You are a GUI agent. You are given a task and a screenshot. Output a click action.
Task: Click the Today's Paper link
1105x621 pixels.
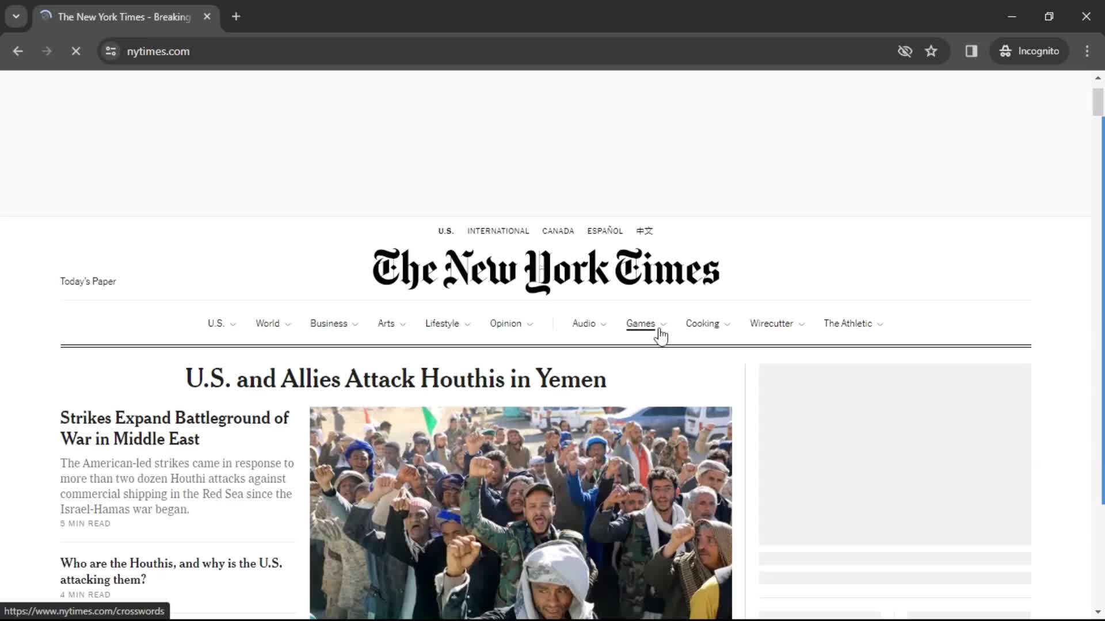coord(87,281)
